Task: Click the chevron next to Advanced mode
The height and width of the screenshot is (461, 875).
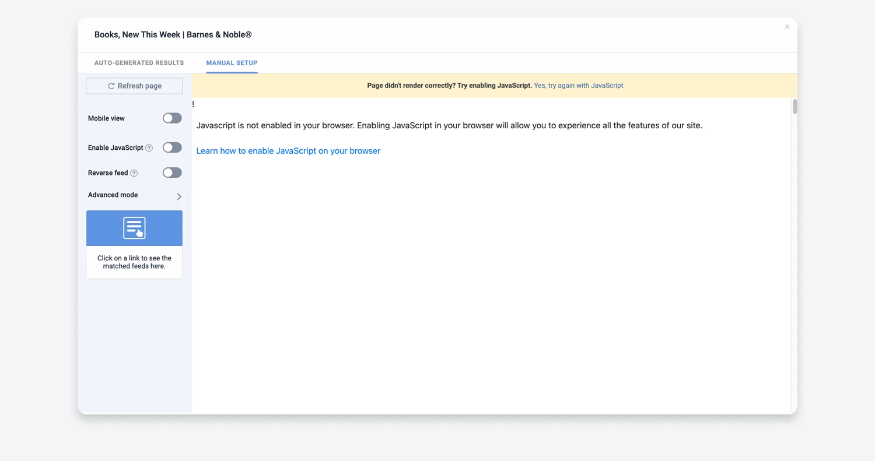Action: tap(179, 196)
